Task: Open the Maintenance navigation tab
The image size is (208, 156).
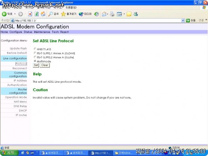Action: 42,32
